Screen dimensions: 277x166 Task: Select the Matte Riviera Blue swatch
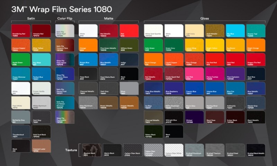tap(88, 59)
